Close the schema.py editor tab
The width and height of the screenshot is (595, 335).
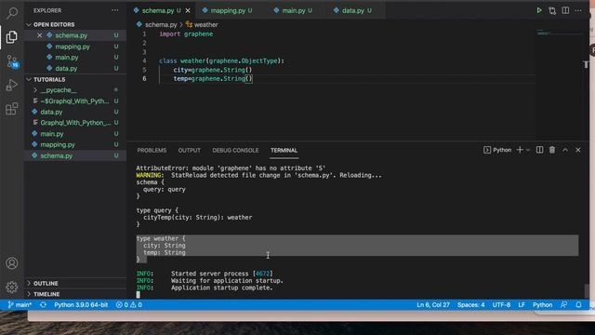pyautogui.click(x=188, y=10)
